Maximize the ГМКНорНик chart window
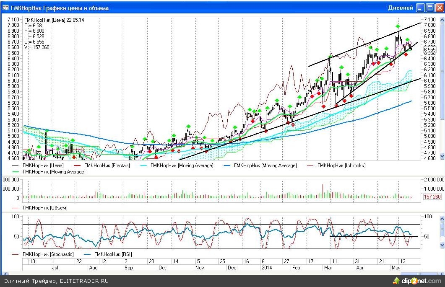 (x=430, y=8)
